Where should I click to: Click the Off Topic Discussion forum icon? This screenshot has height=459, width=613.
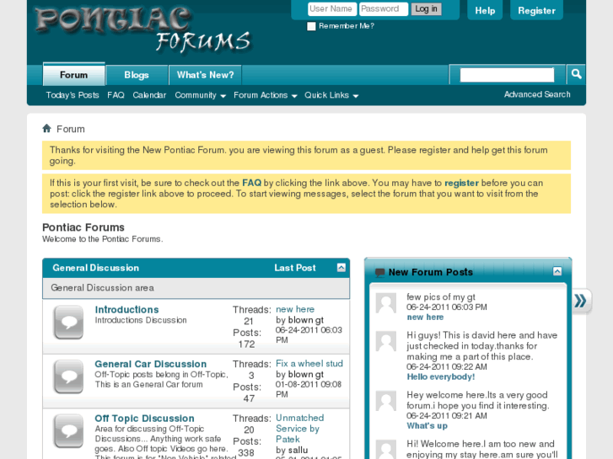coord(68,431)
